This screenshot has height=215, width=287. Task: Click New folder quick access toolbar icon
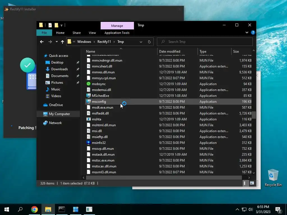coord(56,25)
